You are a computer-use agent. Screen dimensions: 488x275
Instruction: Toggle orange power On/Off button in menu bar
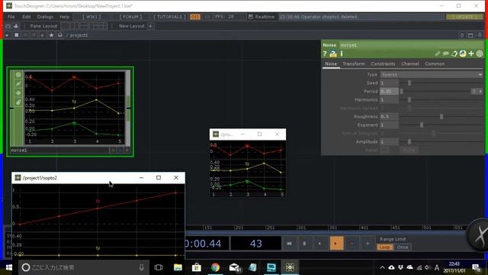click(x=195, y=17)
